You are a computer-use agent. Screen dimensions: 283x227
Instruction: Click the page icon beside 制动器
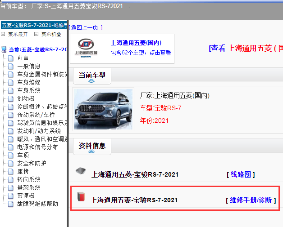tap(11, 98)
